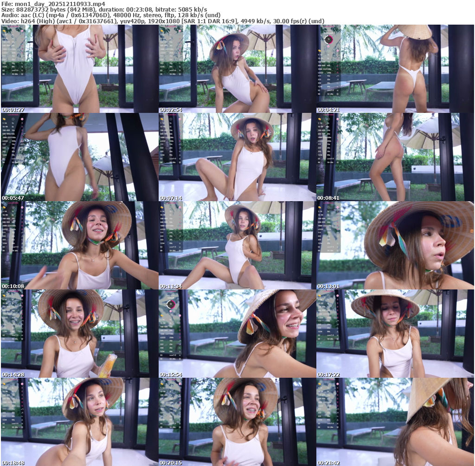Screen dimensions: 475x466
Task: Select the last frame at 00:21:42
Action: [395, 422]
